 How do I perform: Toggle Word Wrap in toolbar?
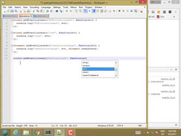(86, 11)
